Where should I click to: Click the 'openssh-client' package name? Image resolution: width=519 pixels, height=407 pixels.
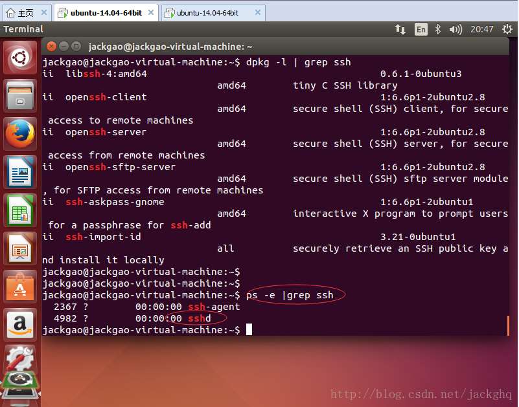[x=106, y=97]
